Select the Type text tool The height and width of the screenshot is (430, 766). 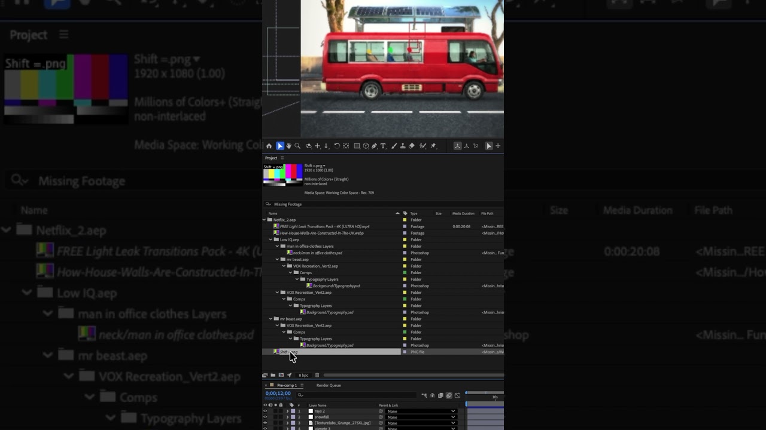383,146
